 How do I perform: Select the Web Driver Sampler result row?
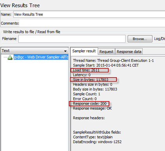point(41,57)
